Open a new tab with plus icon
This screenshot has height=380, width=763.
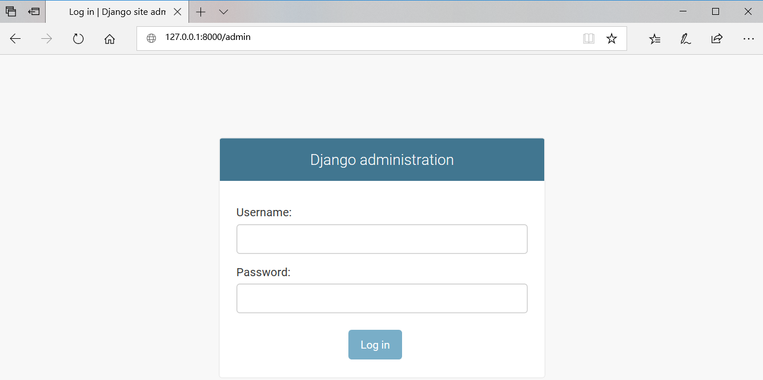click(x=200, y=11)
